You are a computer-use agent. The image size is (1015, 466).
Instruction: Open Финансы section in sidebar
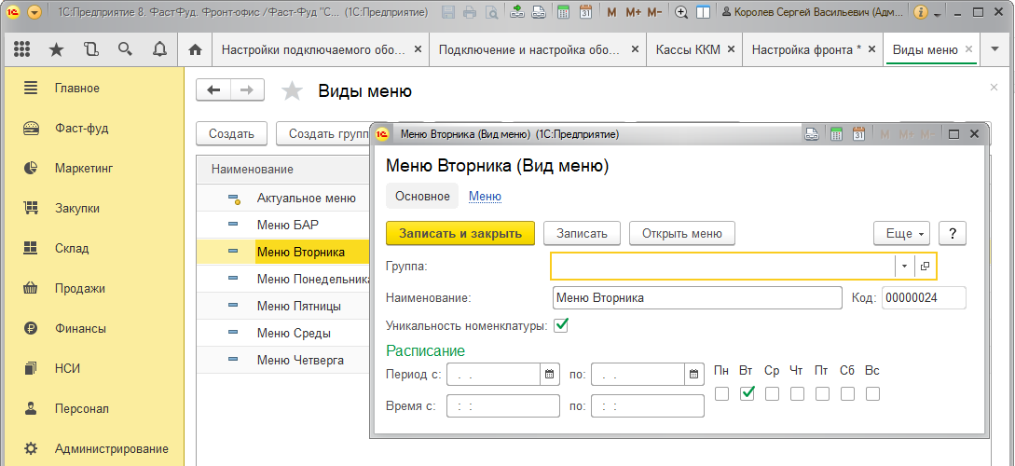92,329
